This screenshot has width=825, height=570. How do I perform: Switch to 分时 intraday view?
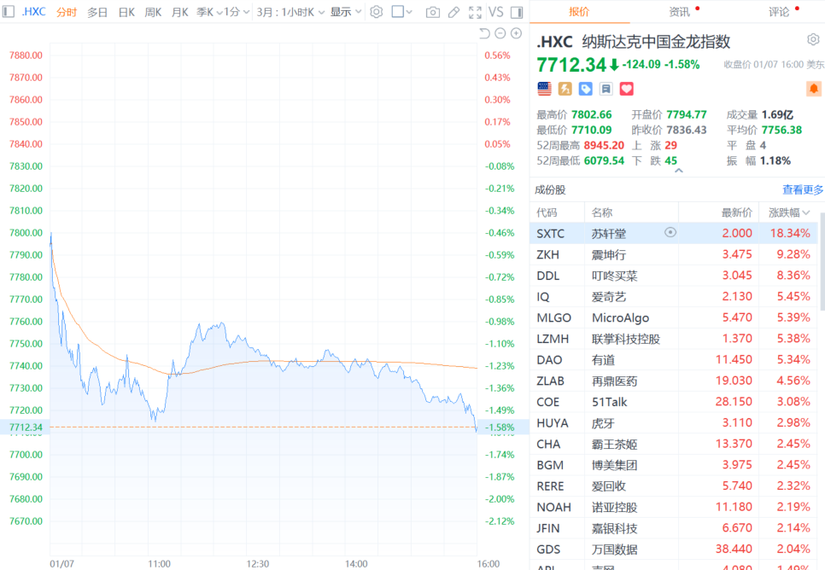[x=67, y=12]
